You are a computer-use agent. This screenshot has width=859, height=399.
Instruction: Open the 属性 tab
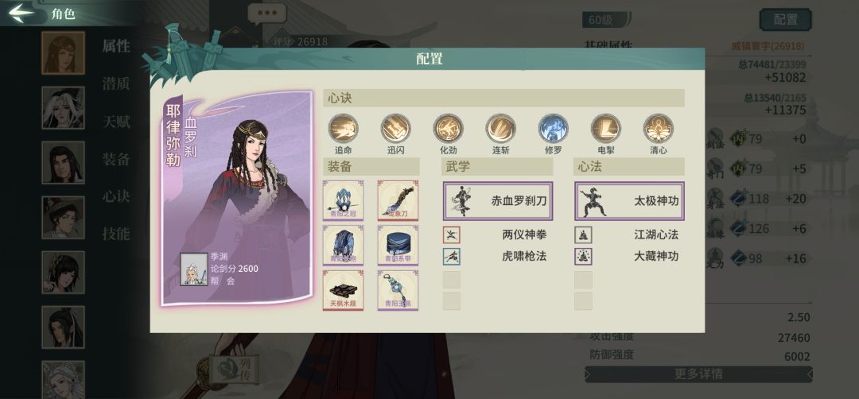[116, 46]
